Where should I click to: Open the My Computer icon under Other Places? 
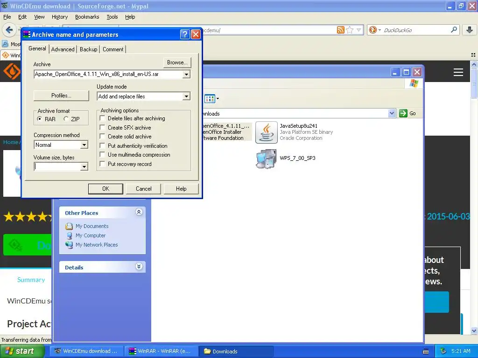pos(69,235)
